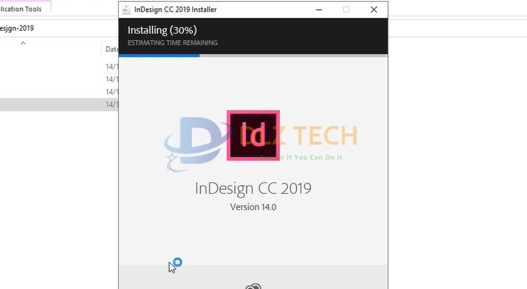The width and height of the screenshot is (527, 289).
Task: Click the Date column header in File Explorer
Action: [111, 49]
